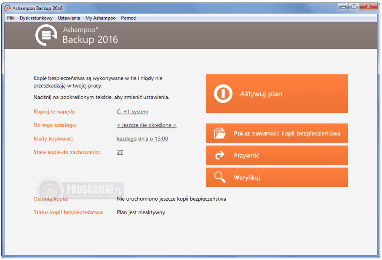Click the 'Status kopii bezpieczeństwa:' label
Image resolution: width=382 pixels, height=260 pixels.
click(68, 212)
